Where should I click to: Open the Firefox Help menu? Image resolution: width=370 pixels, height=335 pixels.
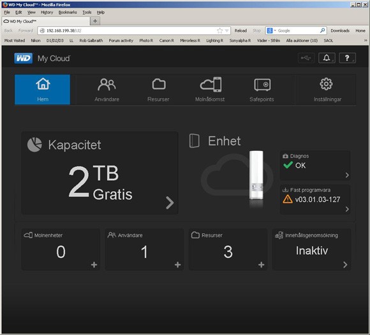[x=101, y=12]
